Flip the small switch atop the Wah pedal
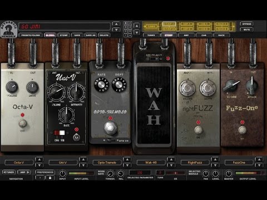Viewport: 267px width, 200px height. 154,59
